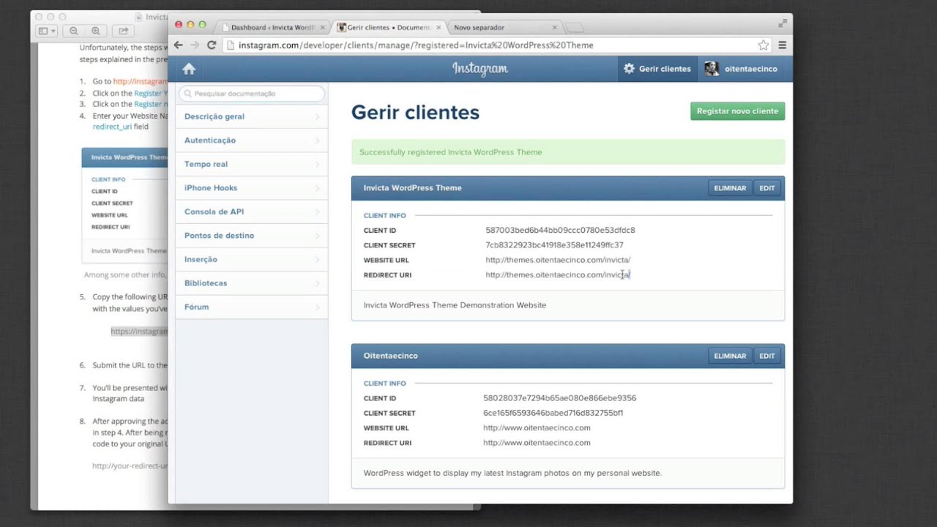Image resolution: width=937 pixels, height=527 pixels.
Task: Click Share button in the Preview window
Action: (x=123, y=31)
